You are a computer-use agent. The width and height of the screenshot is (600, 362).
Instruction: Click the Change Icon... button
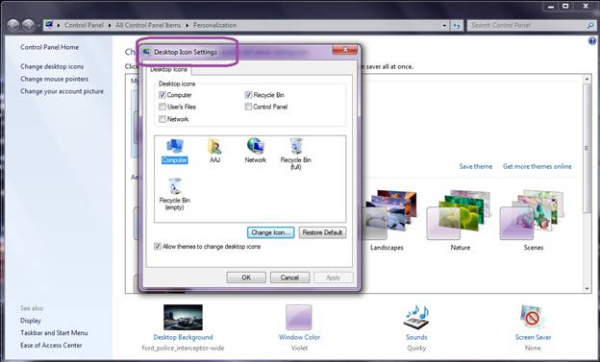pyautogui.click(x=270, y=232)
